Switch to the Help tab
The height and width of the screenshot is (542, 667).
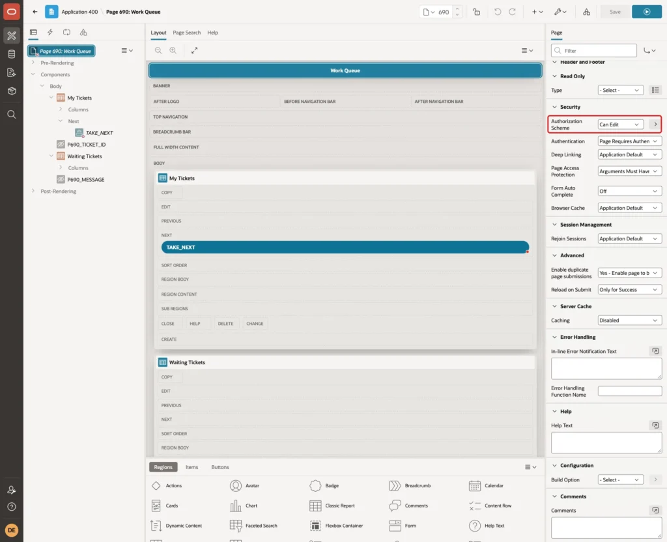(x=212, y=33)
